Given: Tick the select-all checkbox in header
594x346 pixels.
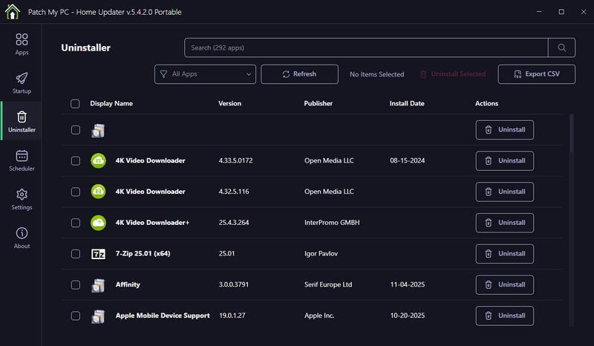Looking at the screenshot, I should click(75, 104).
